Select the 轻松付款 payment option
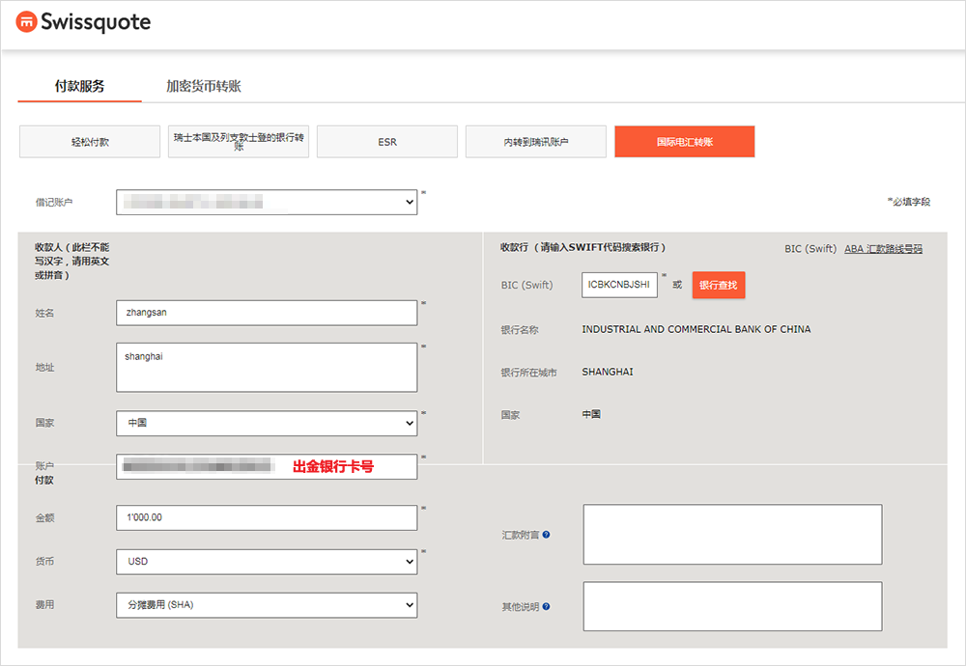The image size is (966, 666). 90,142
